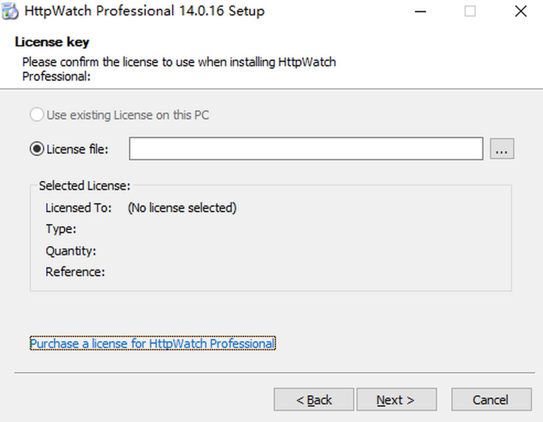The width and height of the screenshot is (543, 422).
Task: Click the 'Reference:' label
Action: coord(75,272)
